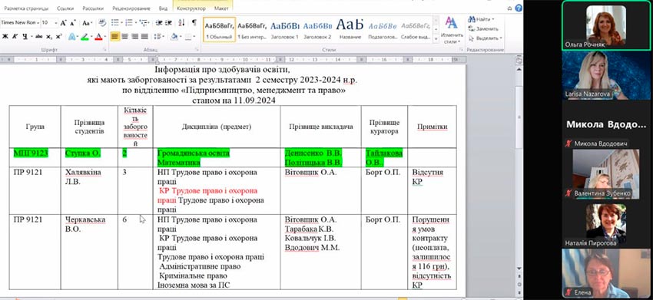Open Word help (blue question mark)

[x=519, y=8]
